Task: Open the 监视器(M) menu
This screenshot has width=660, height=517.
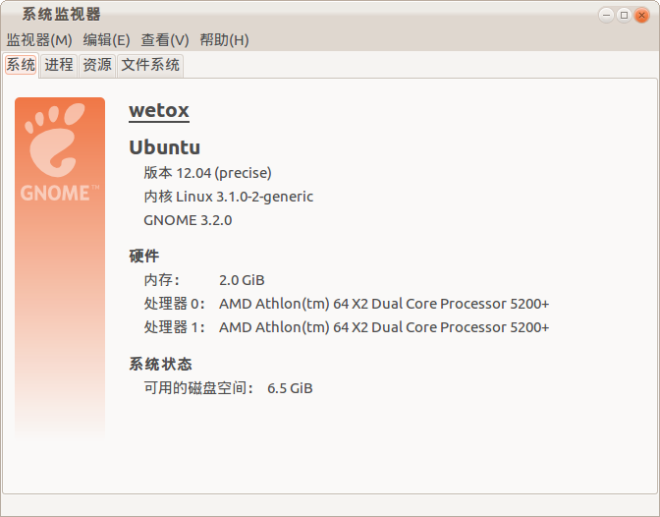Action: point(39,40)
